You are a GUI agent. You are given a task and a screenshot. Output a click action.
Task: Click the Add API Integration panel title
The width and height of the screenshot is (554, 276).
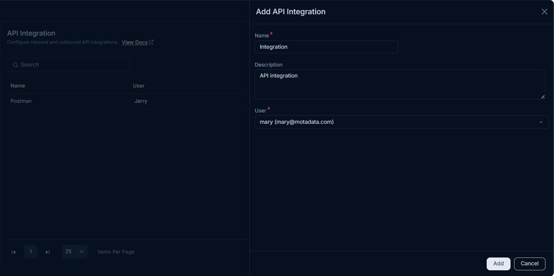click(x=291, y=12)
